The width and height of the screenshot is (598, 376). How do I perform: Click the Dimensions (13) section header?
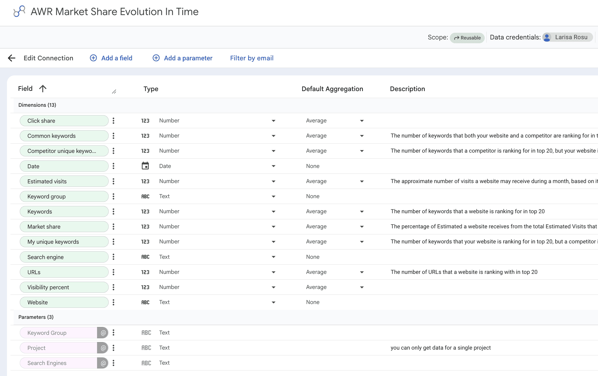(x=37, y=105)
